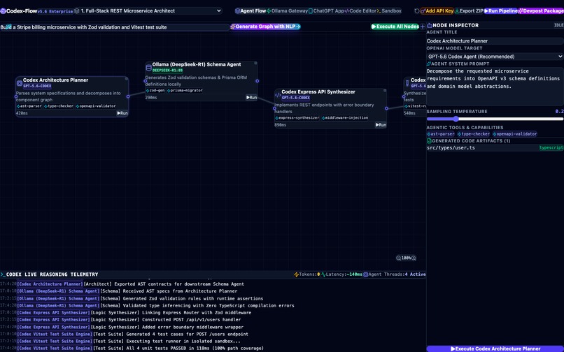Click Execute Codex Architecture Planner button
The image size is (564, 352).
(495, 349)
